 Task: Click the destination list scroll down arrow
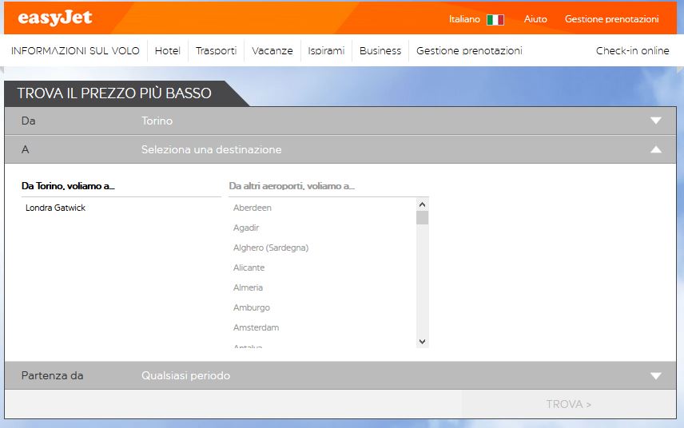coord(422,342)
